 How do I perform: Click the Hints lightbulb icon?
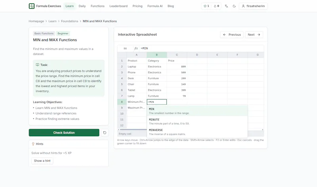[x=33, y=144]
